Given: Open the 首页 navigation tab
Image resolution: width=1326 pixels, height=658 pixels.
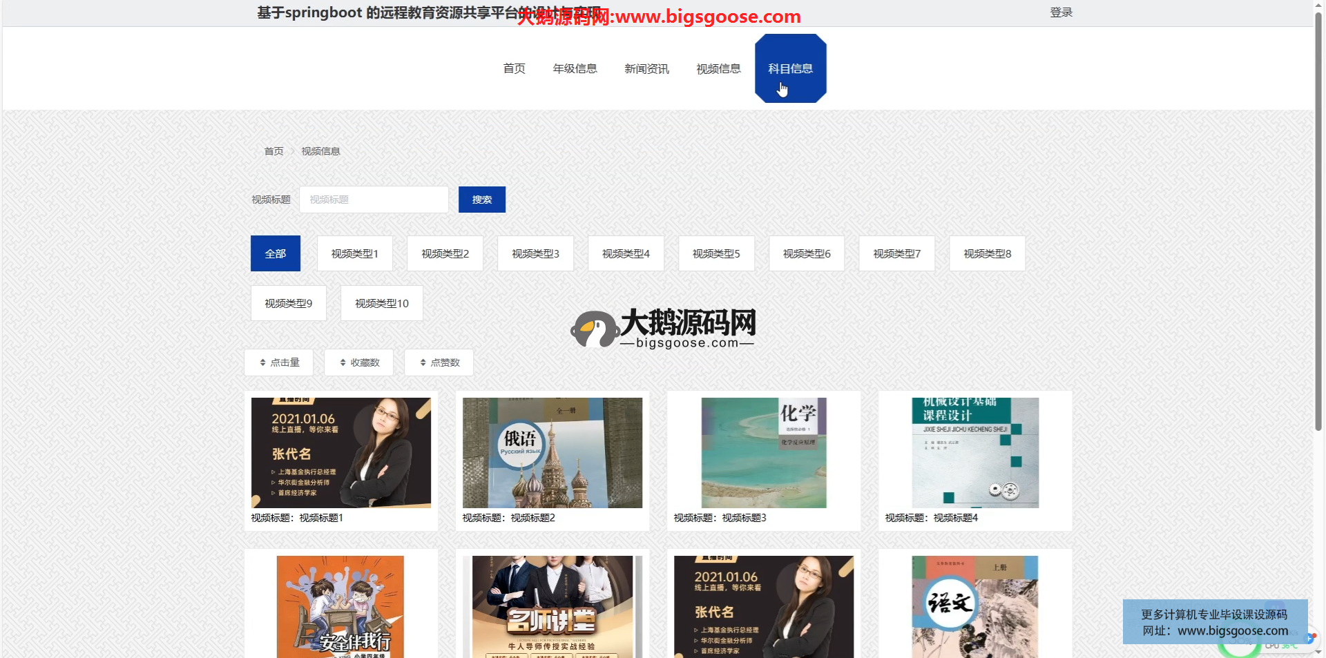Looking at the screenshot, I should (514, 68).
